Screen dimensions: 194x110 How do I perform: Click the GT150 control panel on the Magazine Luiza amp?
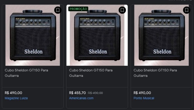[33, 22]
